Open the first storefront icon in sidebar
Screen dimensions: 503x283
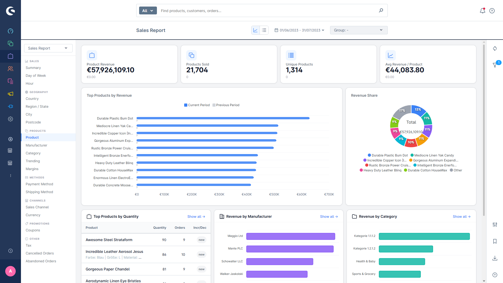10,150
